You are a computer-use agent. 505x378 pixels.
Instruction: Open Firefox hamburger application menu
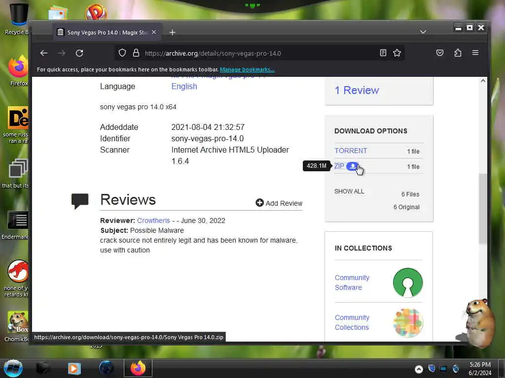475,53
